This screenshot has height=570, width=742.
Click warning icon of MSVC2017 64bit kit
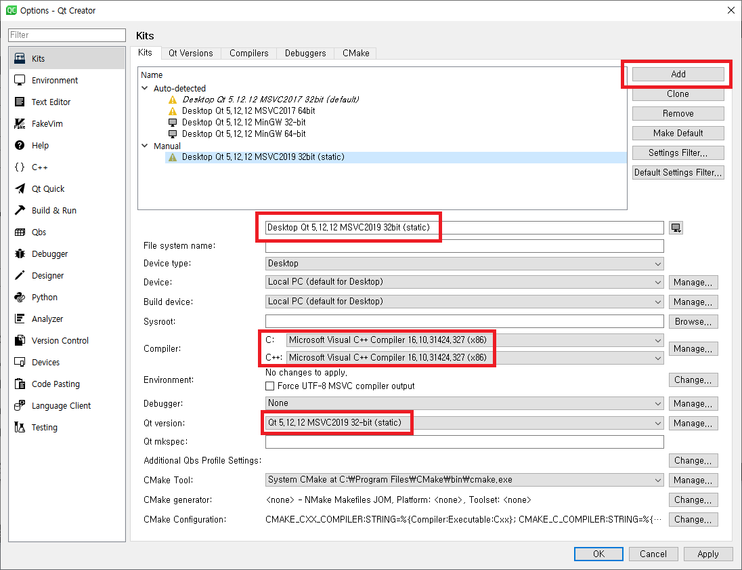click(173, 111)
